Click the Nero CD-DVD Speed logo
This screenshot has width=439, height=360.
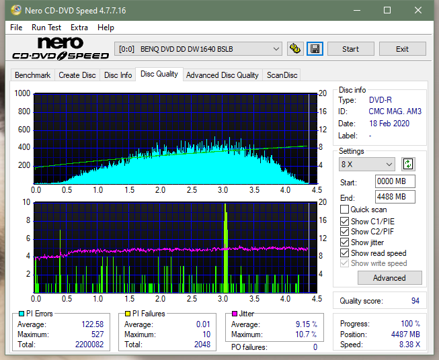coord(61,48)
